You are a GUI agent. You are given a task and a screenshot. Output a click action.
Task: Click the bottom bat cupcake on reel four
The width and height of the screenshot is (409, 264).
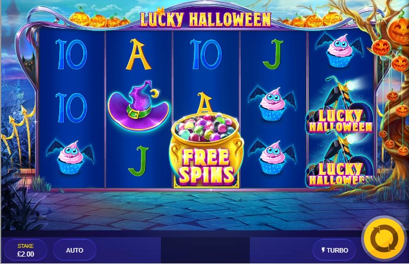pyautogui.click(x=273, y=157)
